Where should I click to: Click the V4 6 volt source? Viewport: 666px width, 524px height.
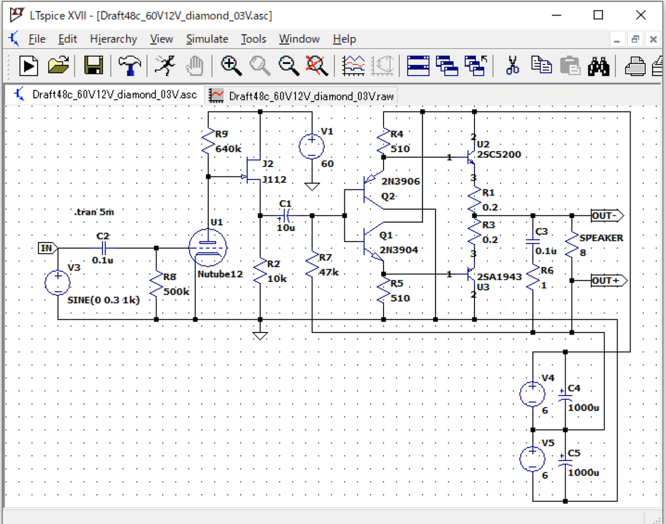point(533,394)
